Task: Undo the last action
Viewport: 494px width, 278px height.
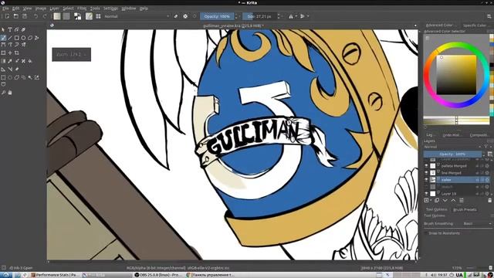Action: [36, 16]
